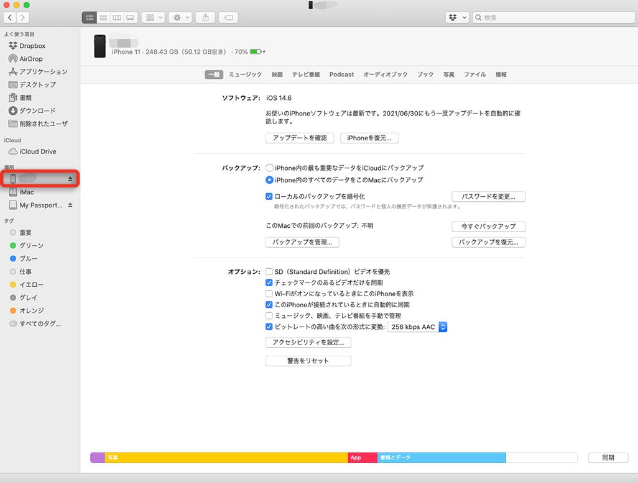This screenshot has width=638, height=483.
Task: Open the group-by arrangement dropdown
Action: [153, 17]
